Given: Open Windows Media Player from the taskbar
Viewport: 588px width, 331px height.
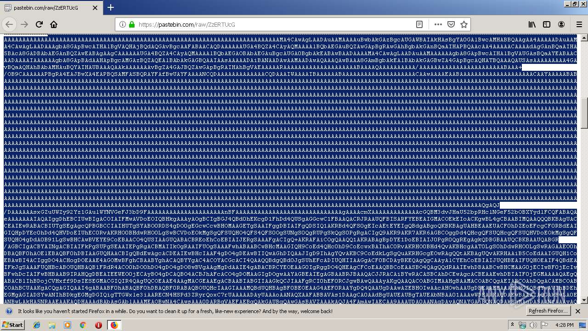Looking at the screenshot, I should coord(68,325).
